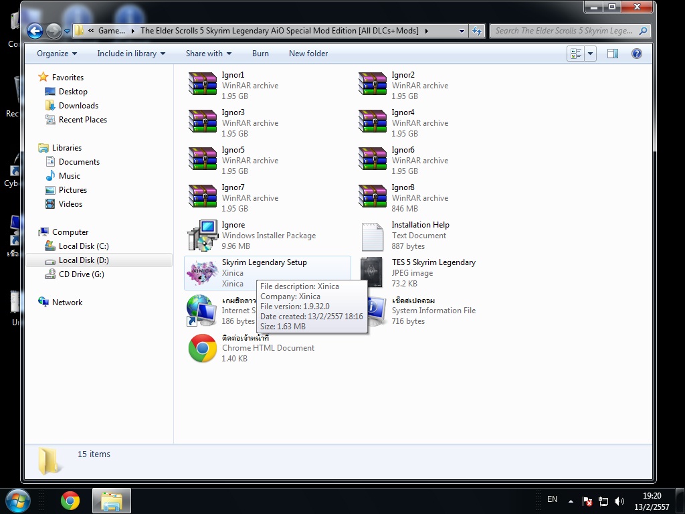Select Favorites in the navigation pane

click(x=68, y=78)
